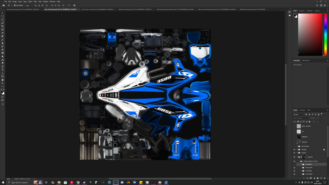
Task: Open the three-dots more align options
Action: [x=69, y=6]
